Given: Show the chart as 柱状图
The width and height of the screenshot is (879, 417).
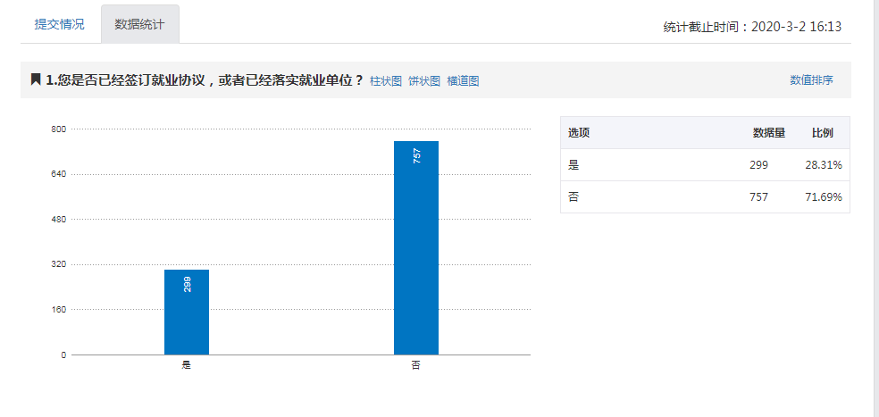Looking at the screenshot, I should click(386, 80).
